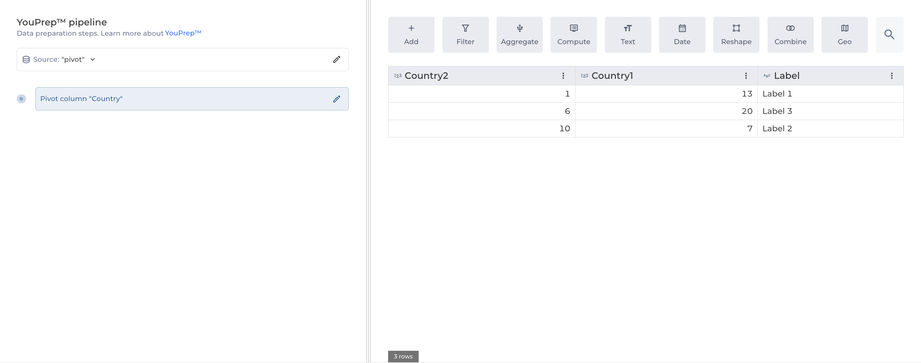Expand the Source "pivot" dropdown
Viewport: 921px width, 363px height.
coord(93,59)
